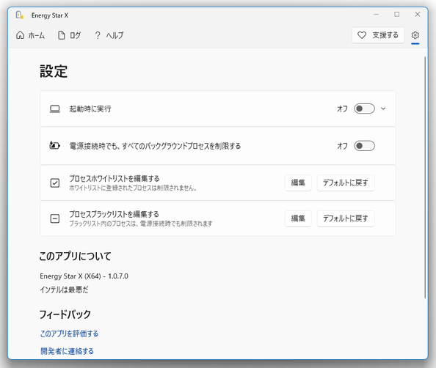Screen dimensions: 436x368
Task: Click the 支援する button
Action: pos(378,35)
